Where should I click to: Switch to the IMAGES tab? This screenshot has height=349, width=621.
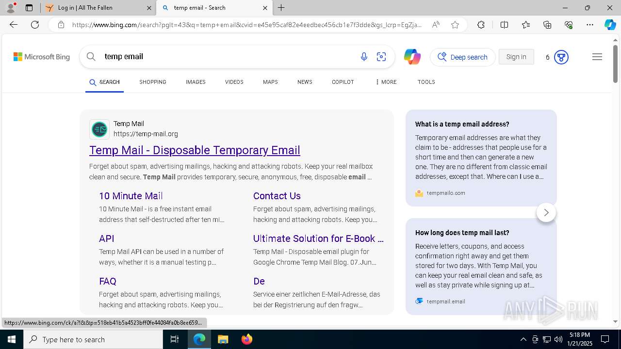(x=196, y=82)
